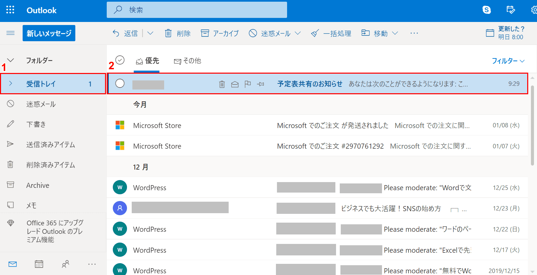Open WordPress email dated 12/22 (日)
The width and height of the screenshot is (537, 275).
(x=317, y=229)
